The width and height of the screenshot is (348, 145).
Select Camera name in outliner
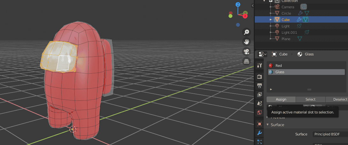[288, 7]
